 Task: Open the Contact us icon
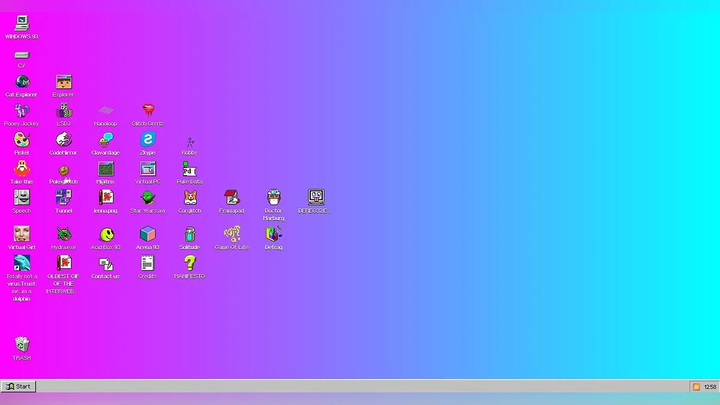106,264
